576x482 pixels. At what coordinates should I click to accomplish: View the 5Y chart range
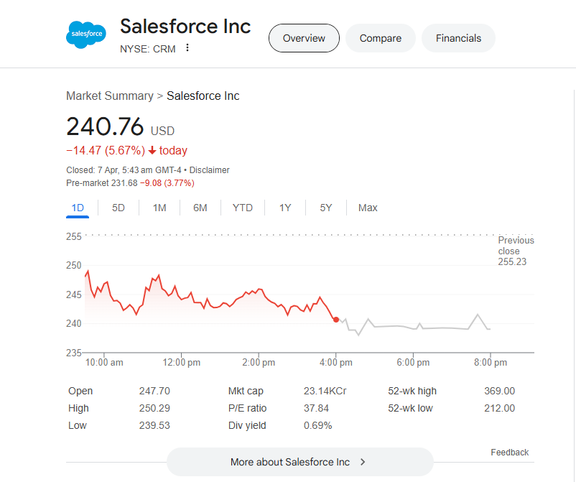coord(326,208)
